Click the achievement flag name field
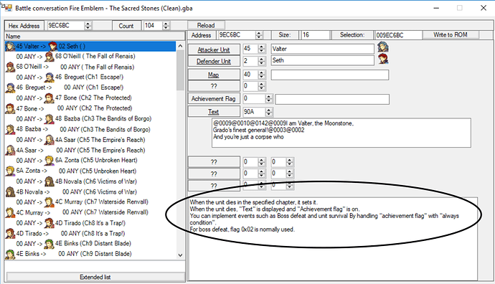The height and width of the screenshot is (284, 495). 332,99
